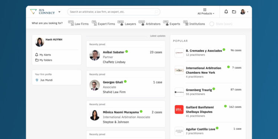
Task: Select the Institutions category
Action: 194,24
